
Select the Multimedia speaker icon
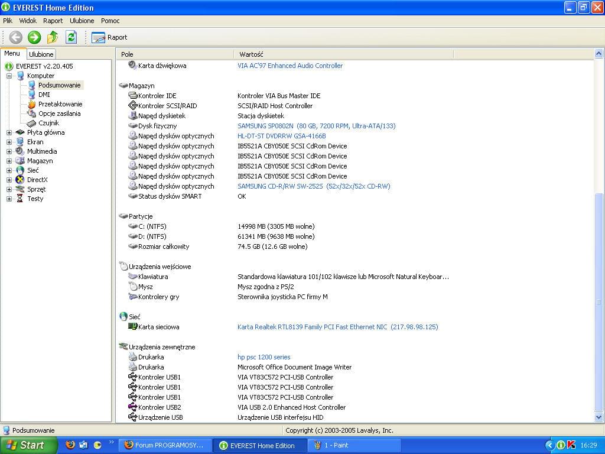(20, 151)
